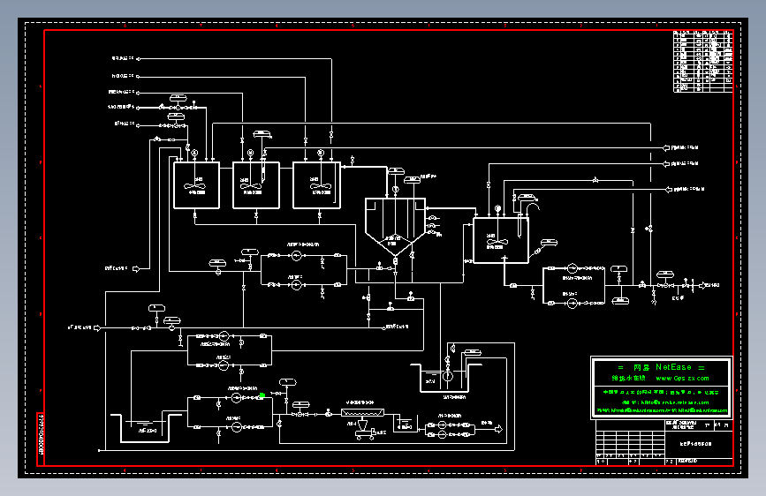Select the hopper below the belt filter
Image resolution: width=766 pixels, height=496 pixels.
pyautogui.click(x=362, y=426)
